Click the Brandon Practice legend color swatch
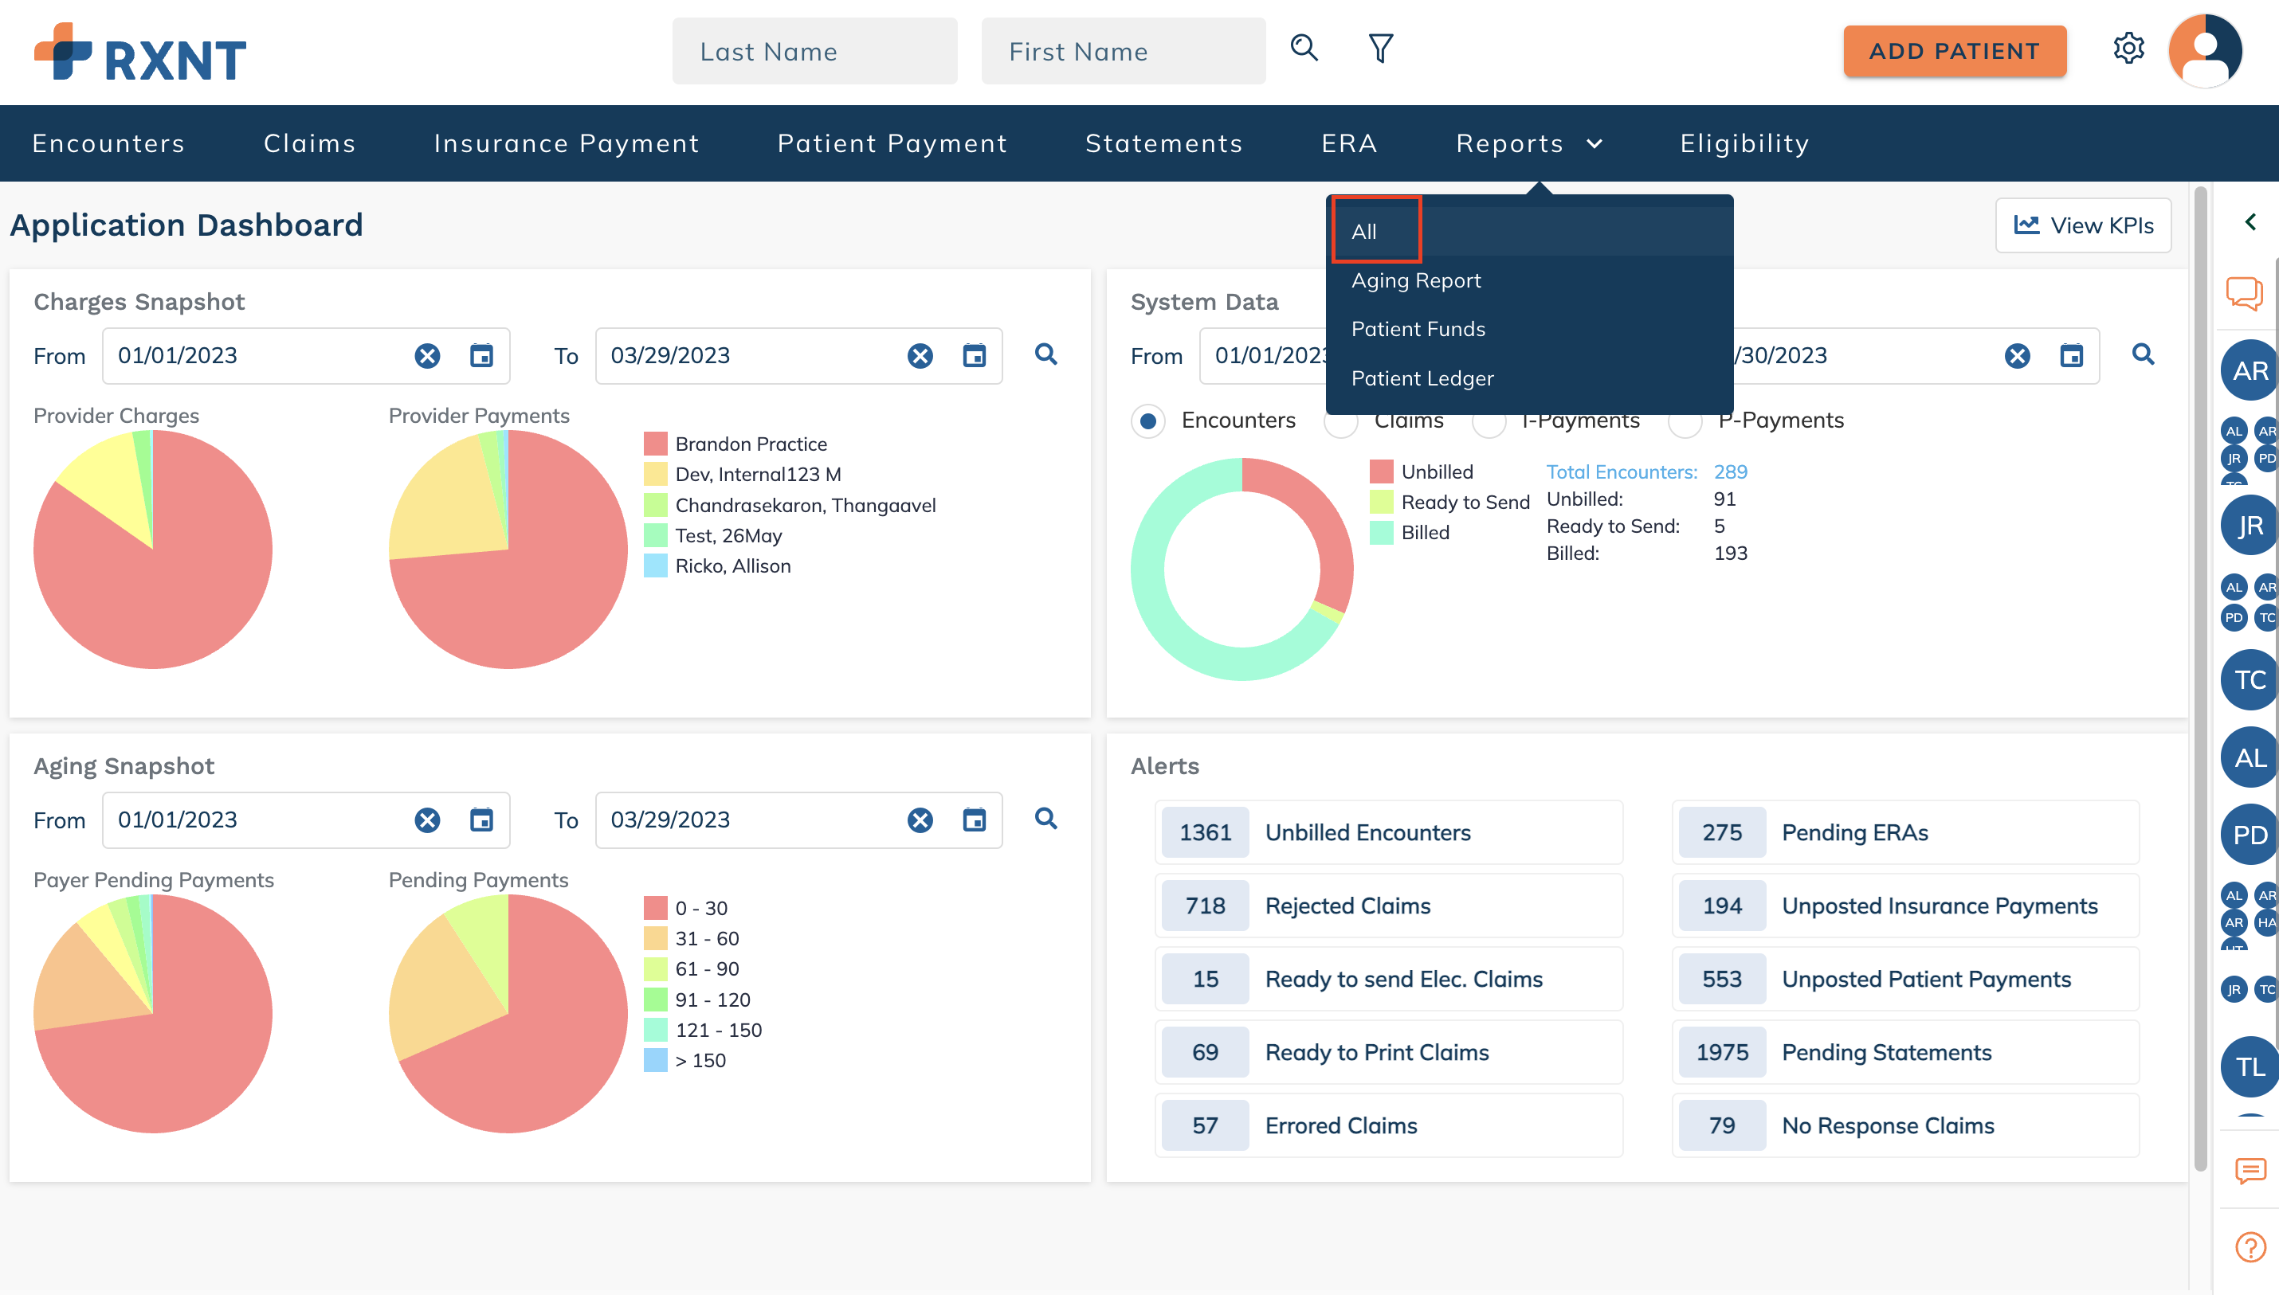This screenshot has width=2279, height=1295. [655, 444]
